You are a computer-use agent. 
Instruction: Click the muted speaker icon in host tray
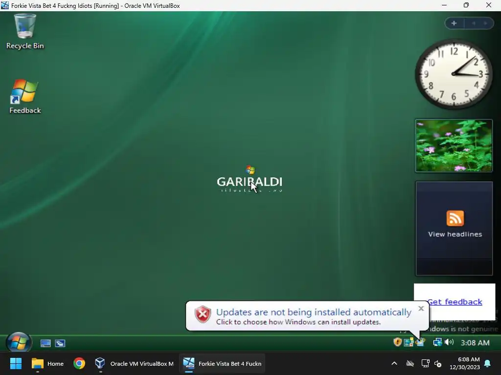pyautogui.click(x=438, y=363)
